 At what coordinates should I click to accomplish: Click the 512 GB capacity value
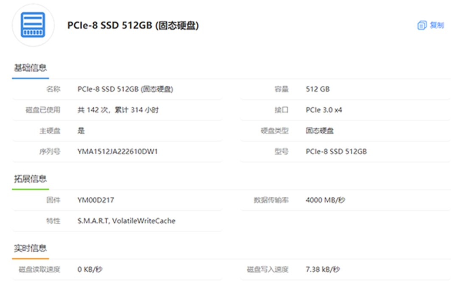[318, 89]
